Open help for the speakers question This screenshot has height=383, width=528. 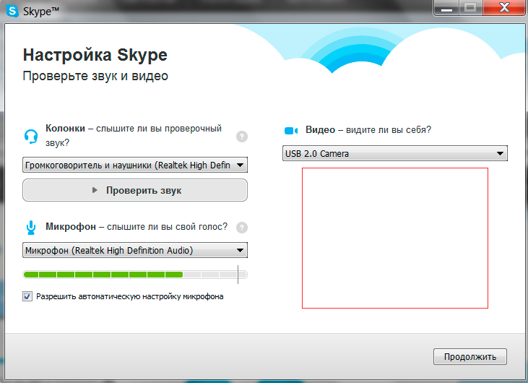(242, 137)
